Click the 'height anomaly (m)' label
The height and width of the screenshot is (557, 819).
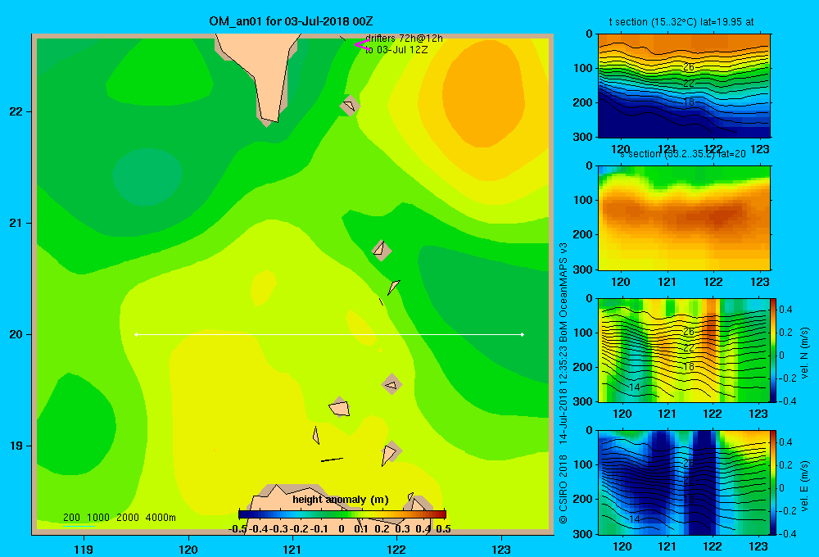point(341,500)
